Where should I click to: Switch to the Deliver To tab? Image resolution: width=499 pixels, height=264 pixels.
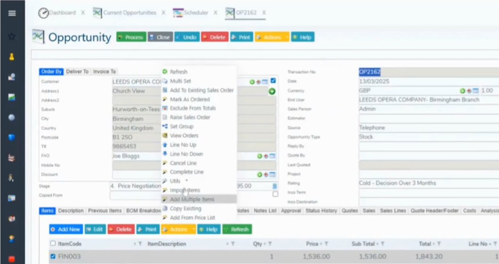coord(77,72)
